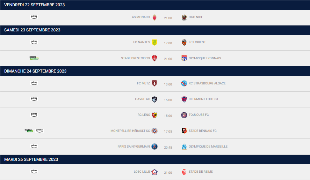Click the Paris Saint-Germain crest
The image size is (310, 180).
(x=154, y=147)
